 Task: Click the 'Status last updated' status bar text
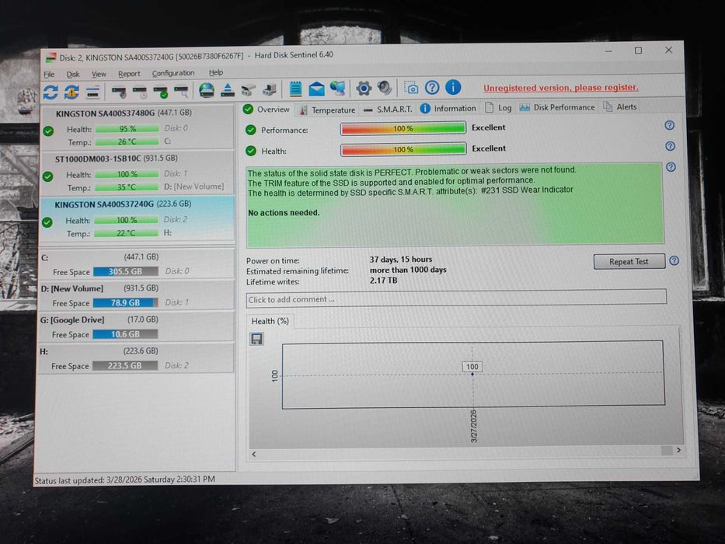click(x=125, y=479)
